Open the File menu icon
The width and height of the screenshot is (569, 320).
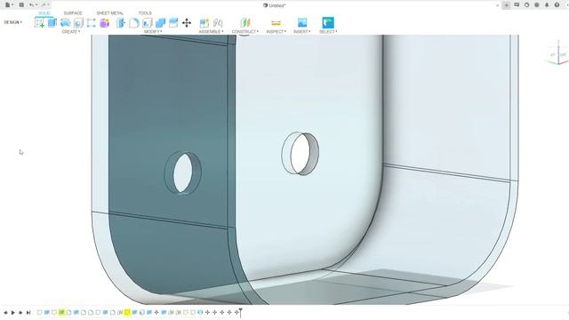(8, 5)
